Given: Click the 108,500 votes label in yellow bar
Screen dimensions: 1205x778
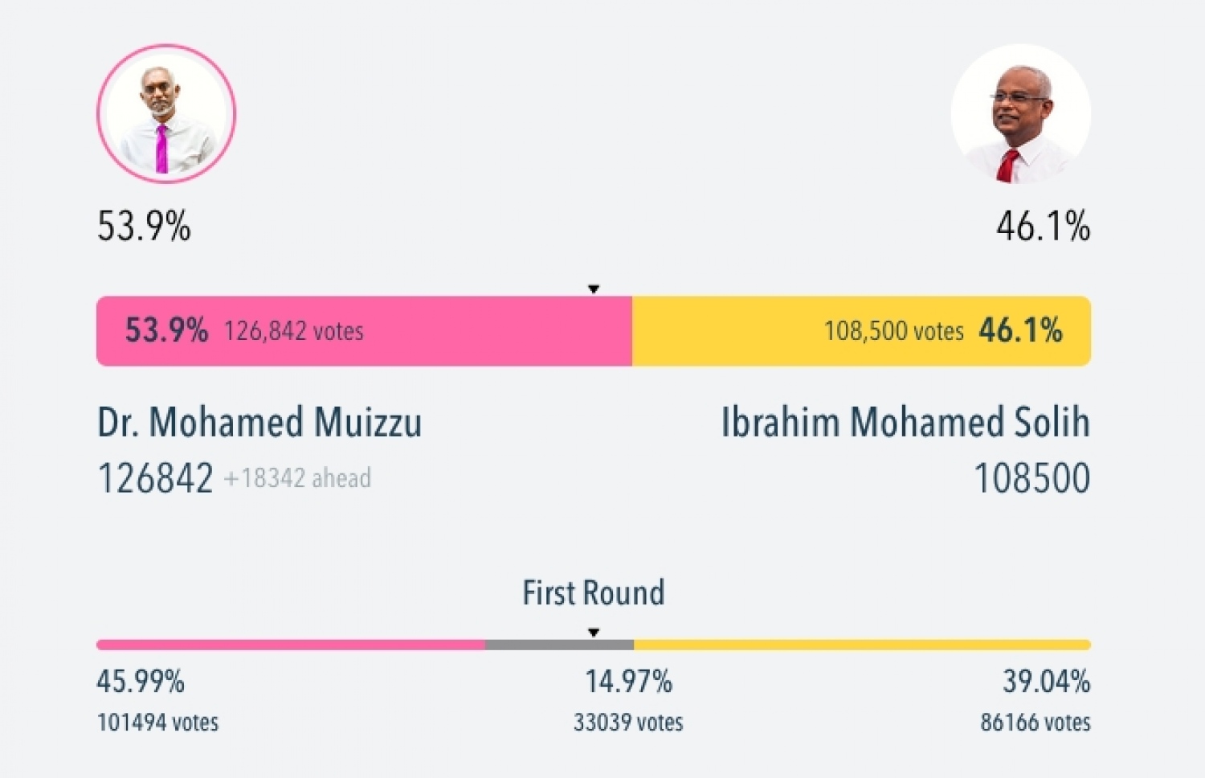Looking at the screenshot, I should (893, 331).
